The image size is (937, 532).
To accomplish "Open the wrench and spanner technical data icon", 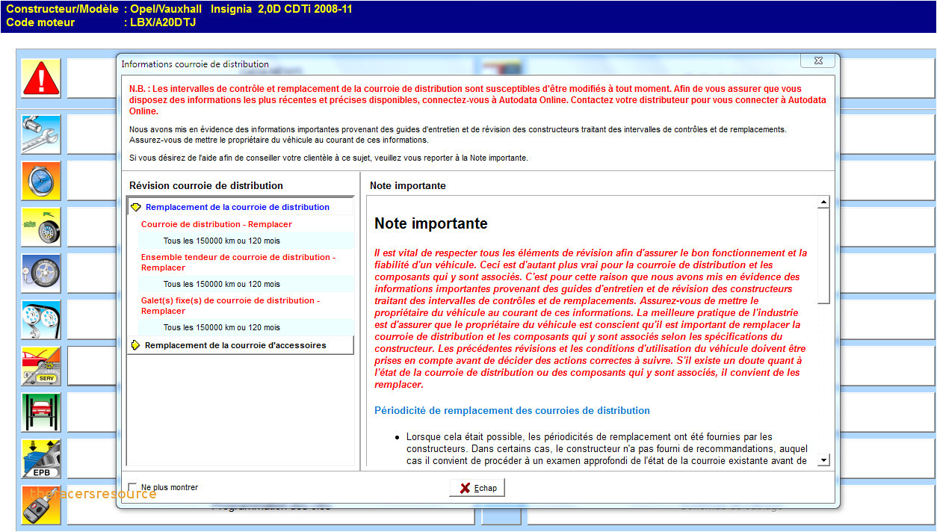I will click(41, 134).
